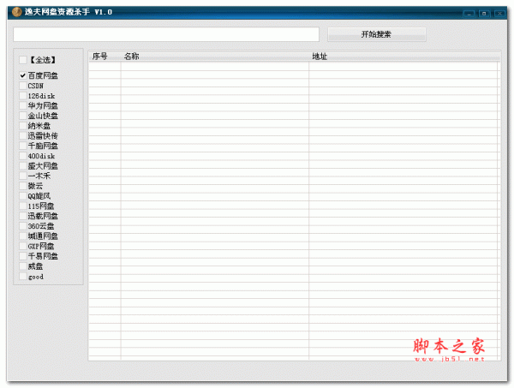Click the 地址 column header
514x388 pixels.
(x=404, y=57)
